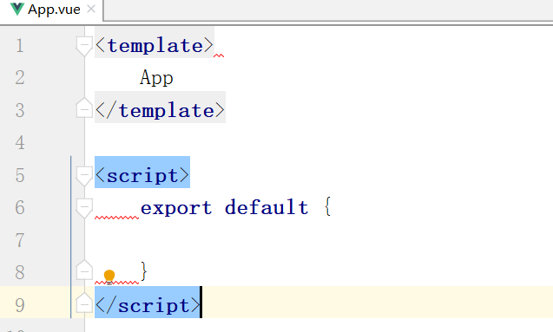553x332 pixels.
Task: Click the opening <template> tag
Action: (155, 46)
